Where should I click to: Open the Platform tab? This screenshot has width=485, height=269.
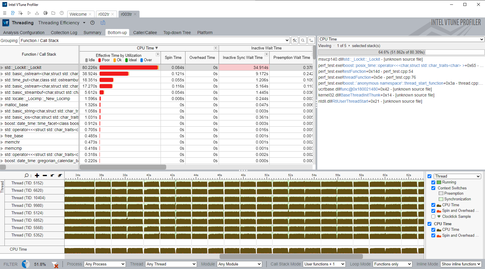point(205,33)
